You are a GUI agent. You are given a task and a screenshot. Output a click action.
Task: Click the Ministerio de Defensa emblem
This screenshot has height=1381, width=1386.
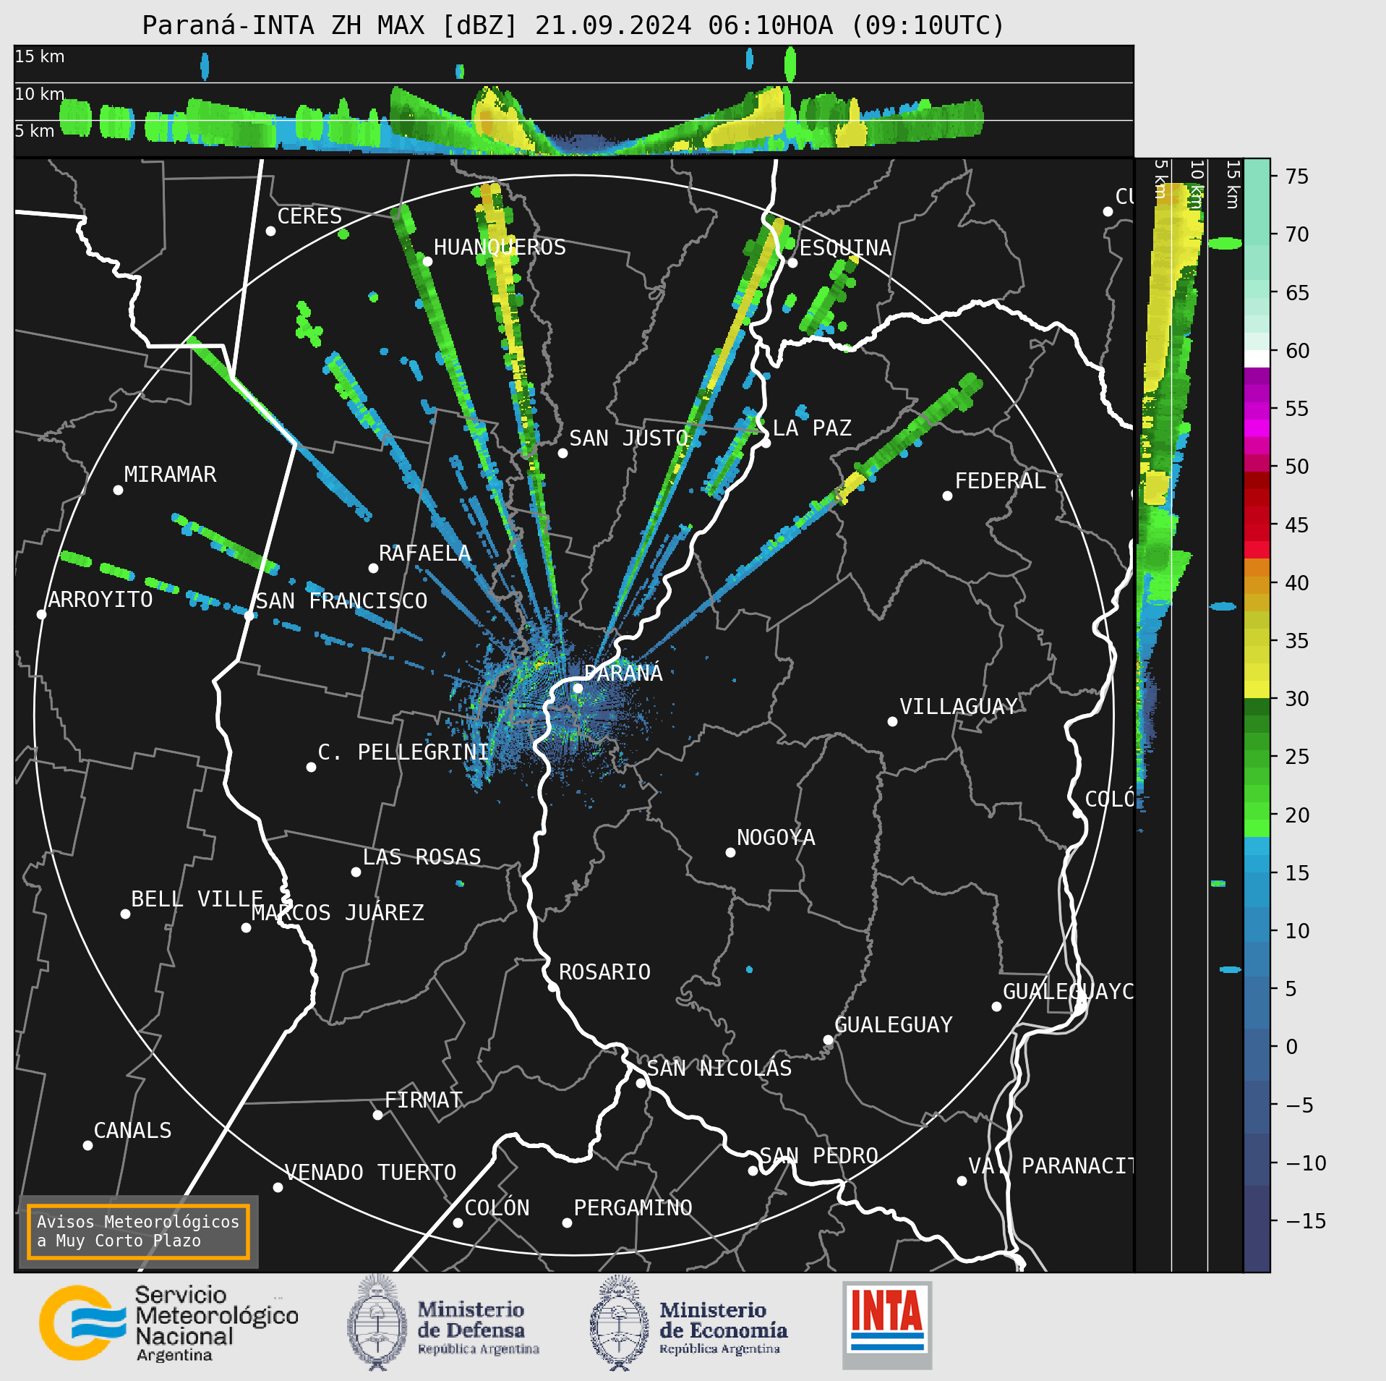click(x=376, y=1323)
